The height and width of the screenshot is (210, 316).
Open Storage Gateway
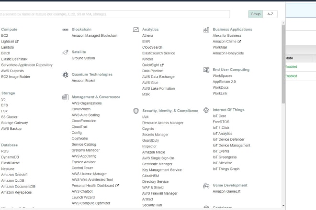tap(14, 123)
